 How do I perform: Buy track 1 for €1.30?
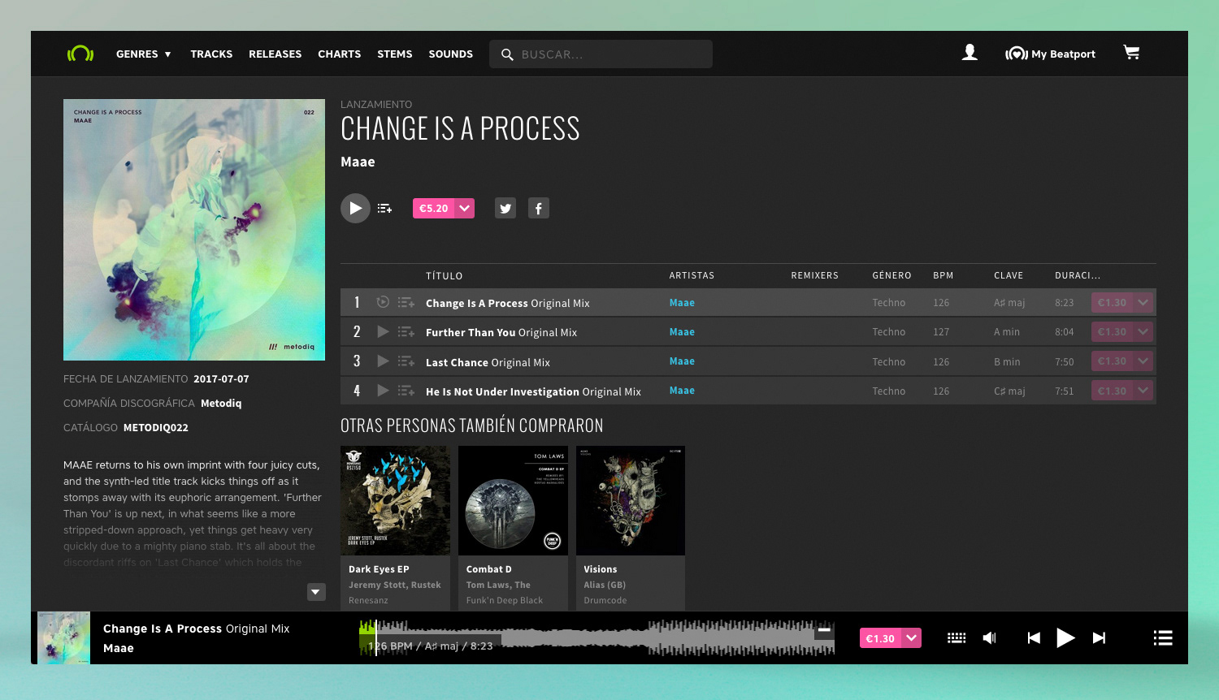[x=1113, y=303]
